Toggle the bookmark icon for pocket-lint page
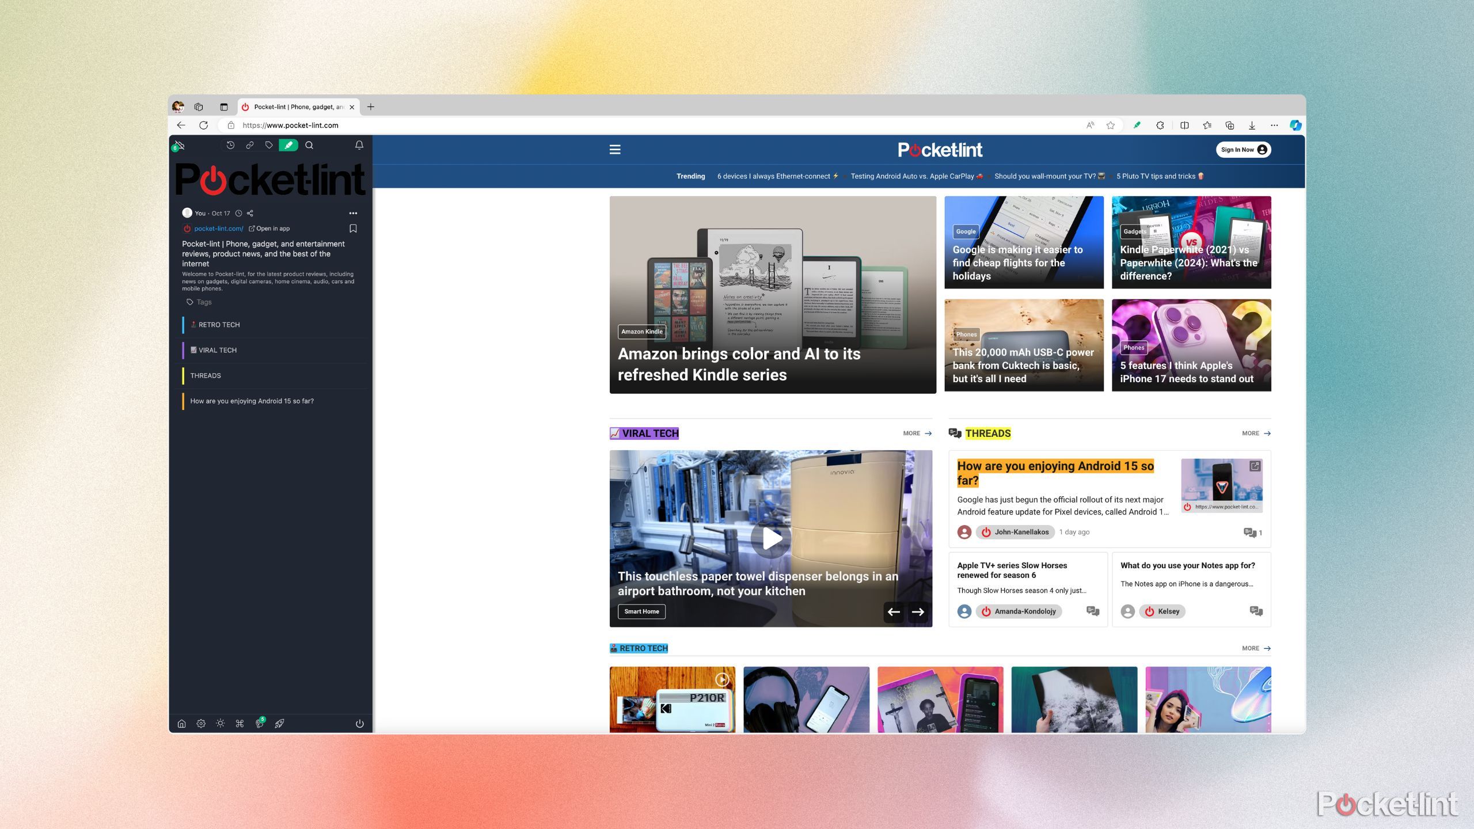The height and width of the screenshot is (829, 1474). 353,229
